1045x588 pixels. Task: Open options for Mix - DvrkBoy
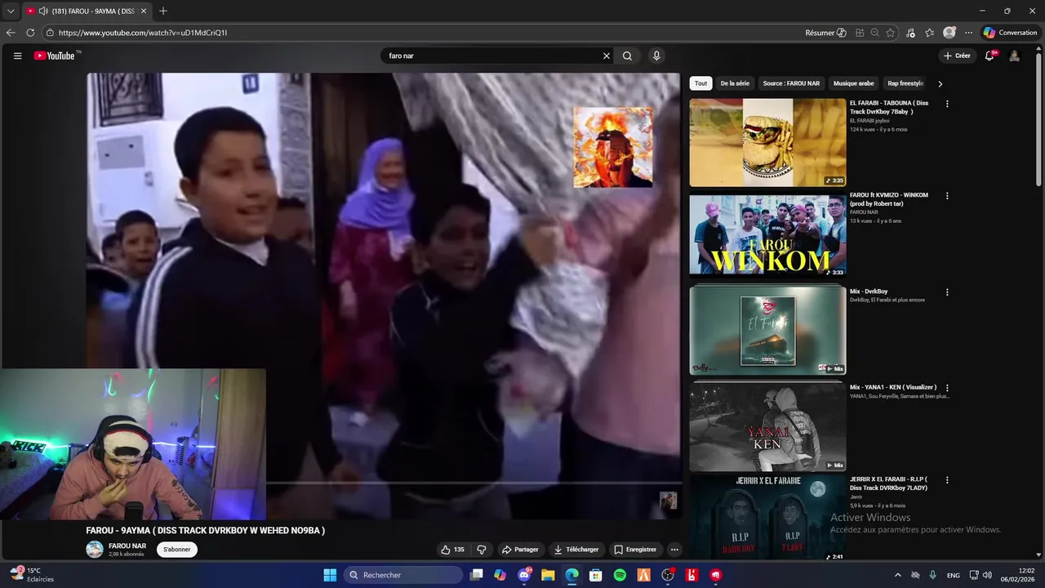[x=947, y=292]
